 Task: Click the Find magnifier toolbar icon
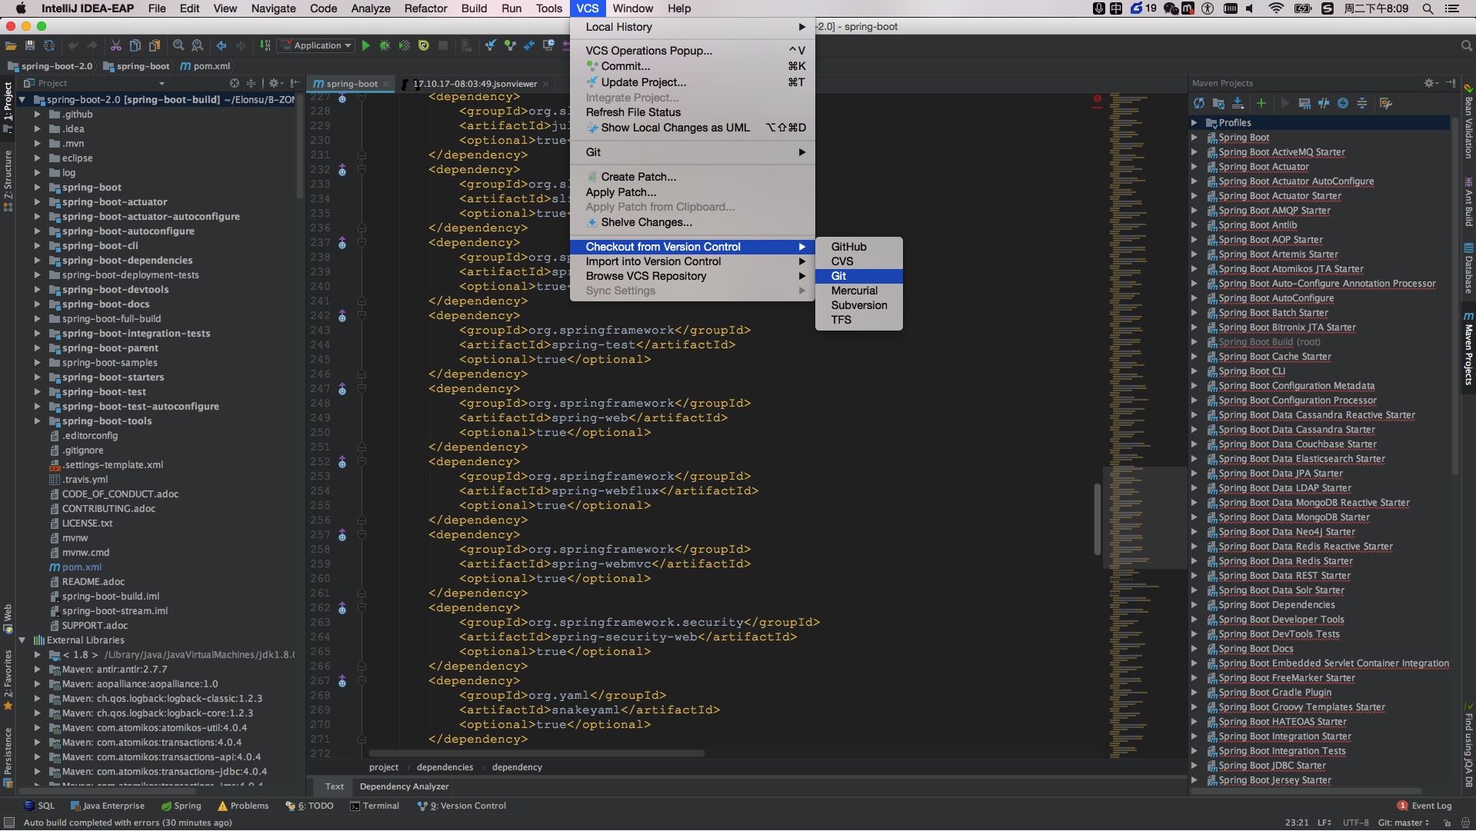pos(178,45)
